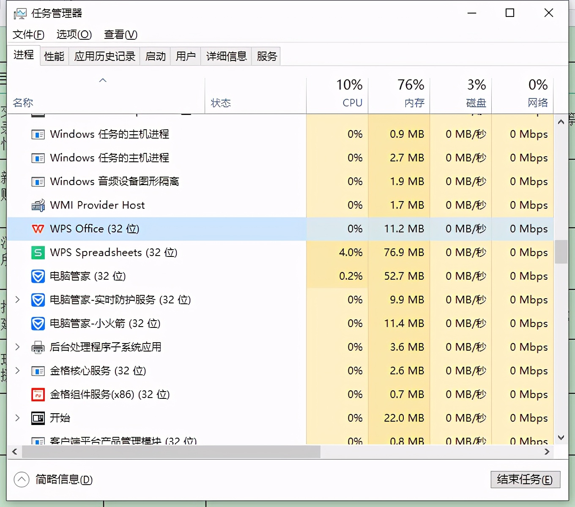575x507 pixels.
Task: Select the 进程 tab
Action: tap(24, 55)
